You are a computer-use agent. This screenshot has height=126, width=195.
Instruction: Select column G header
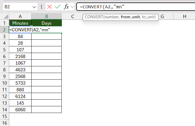tap(162, 16)
